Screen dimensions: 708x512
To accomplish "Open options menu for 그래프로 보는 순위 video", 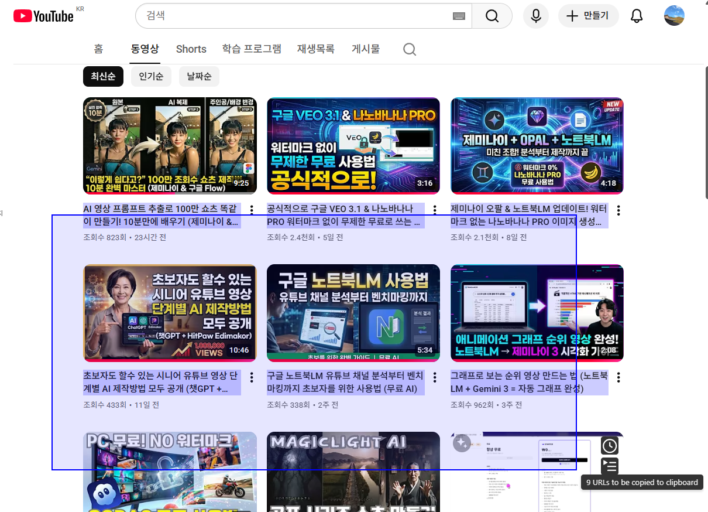I will (618, 377).
